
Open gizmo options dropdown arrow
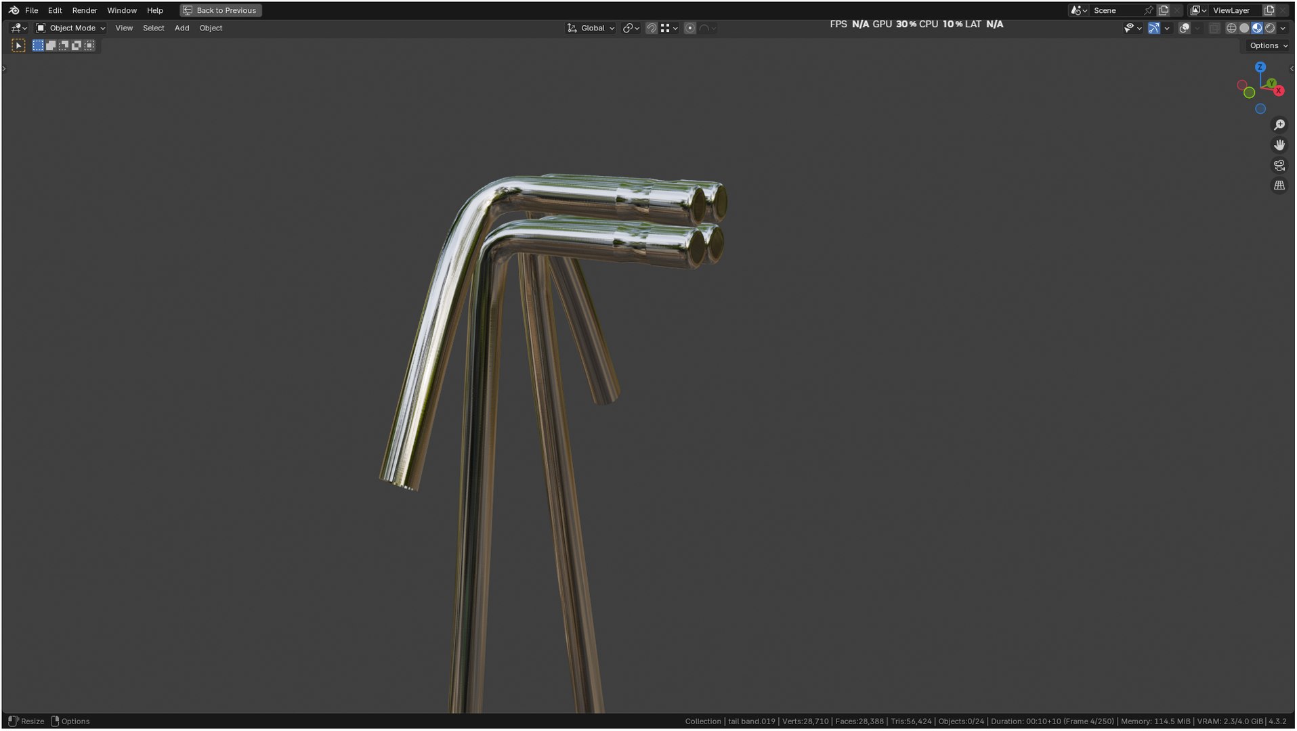click(x=1167, y=28)
